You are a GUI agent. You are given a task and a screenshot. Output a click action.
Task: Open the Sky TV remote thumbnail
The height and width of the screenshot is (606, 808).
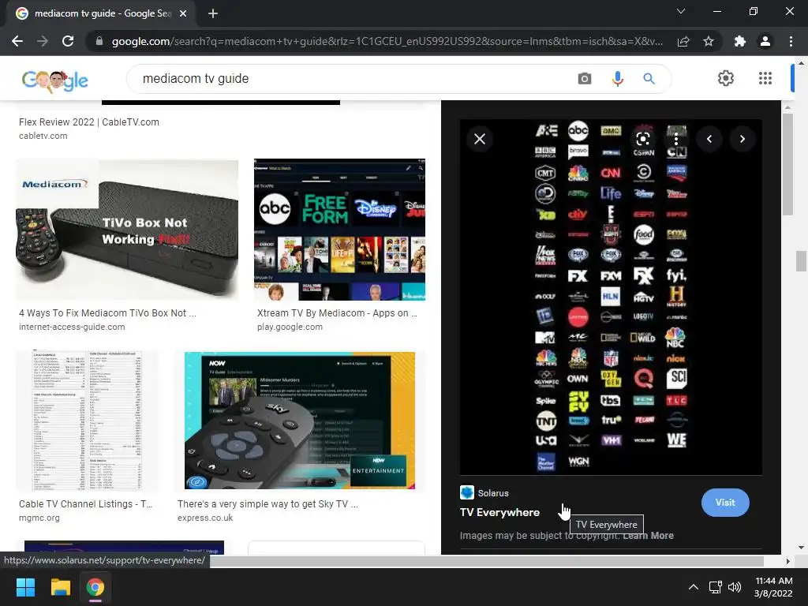pyautogui.click(x=300, y=421)
